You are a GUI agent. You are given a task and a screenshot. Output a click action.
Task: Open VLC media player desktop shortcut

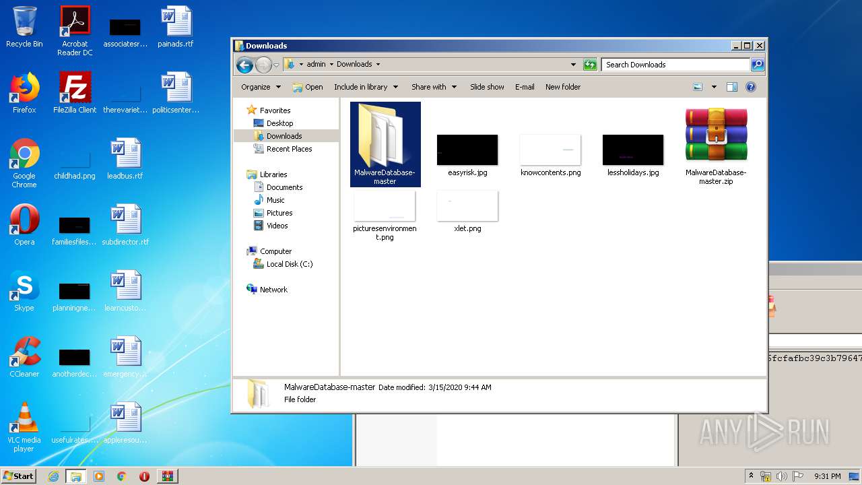click(24, 427)
